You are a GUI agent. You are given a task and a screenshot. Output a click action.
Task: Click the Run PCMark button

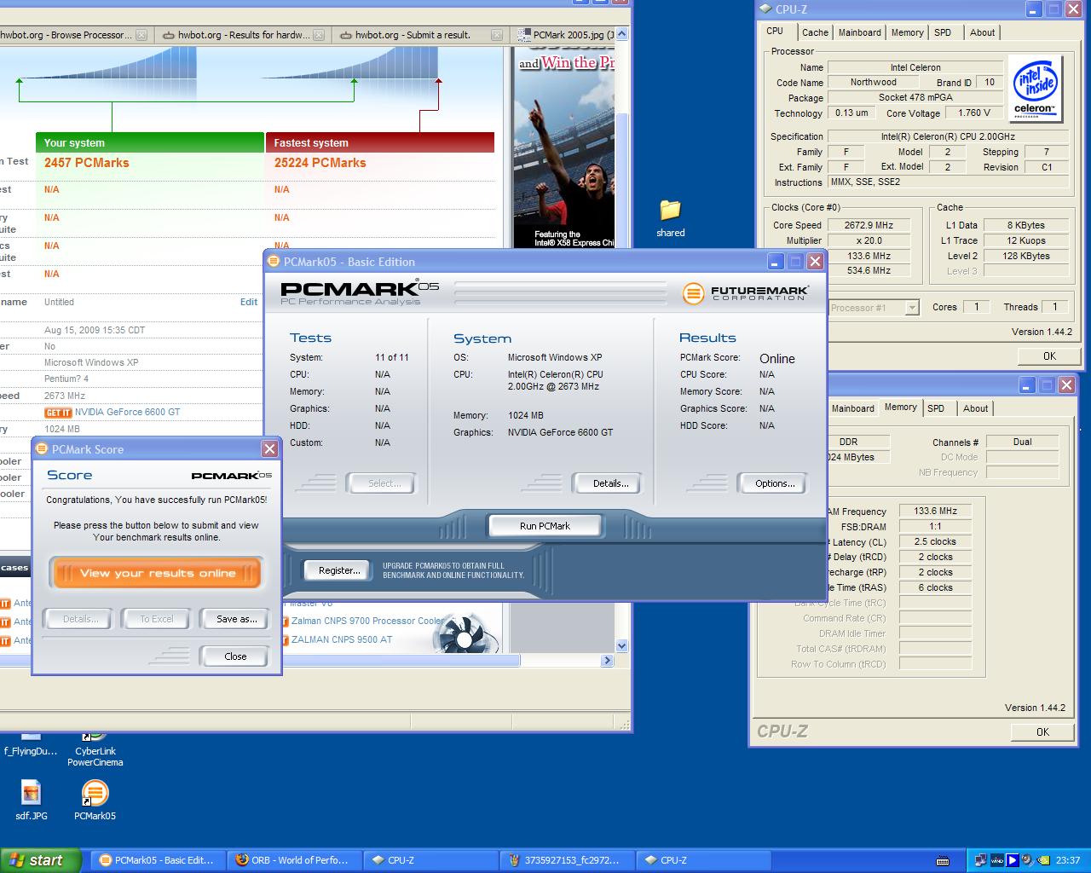point(545,526)
